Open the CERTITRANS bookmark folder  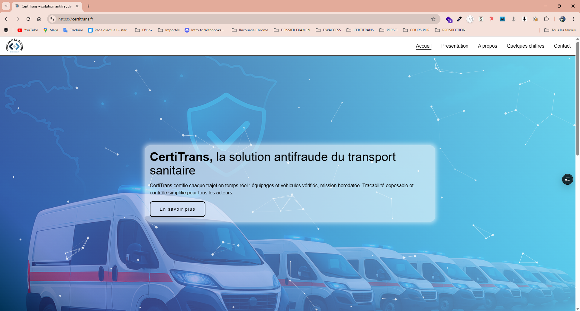[x=360, y=30]
